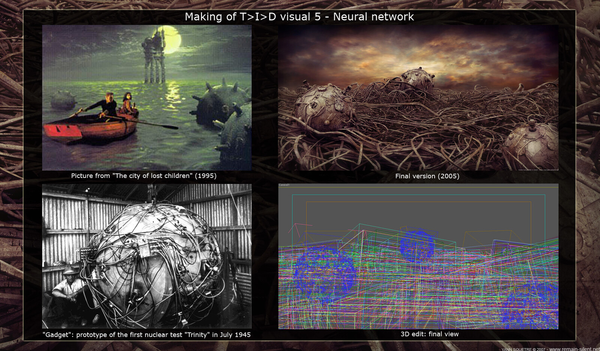This screenshot has width=600, height=351.
Task: Click the title "Making of T>I>D visual 5 - Neural network"
Action: click(x=299, y=17)
